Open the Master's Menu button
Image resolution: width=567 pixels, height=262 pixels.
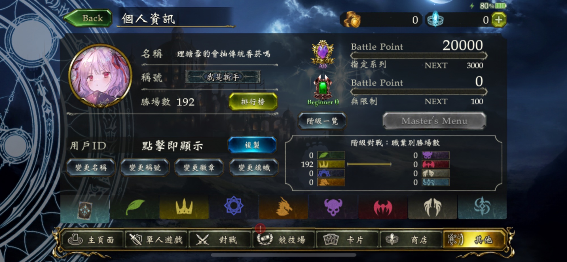pyautogui.click(x=434, y=121)
